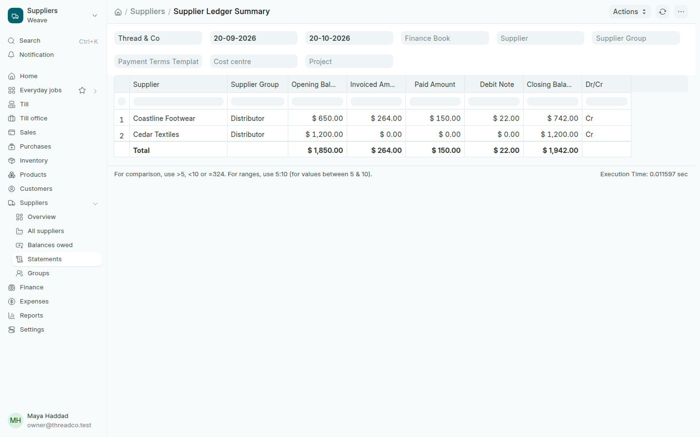The image size is (700, 437).
Task: Click the home breadcrumb icon
Action: pyautogui.click(x=118, y=12)
